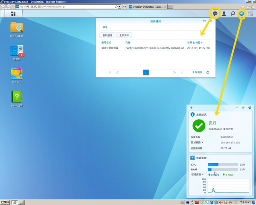Click the 內容 column header
The height and width of the screenshot is (205, 256).
pyautogui.click(x=154, y=43)
